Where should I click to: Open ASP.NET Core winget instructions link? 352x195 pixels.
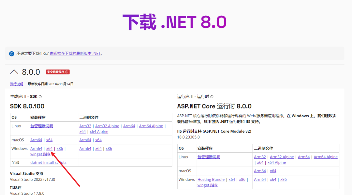coord(207,185)
